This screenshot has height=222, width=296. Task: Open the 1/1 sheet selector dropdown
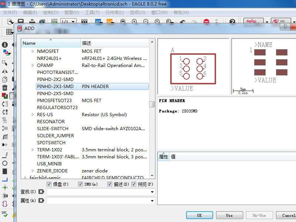click(68, 21)
